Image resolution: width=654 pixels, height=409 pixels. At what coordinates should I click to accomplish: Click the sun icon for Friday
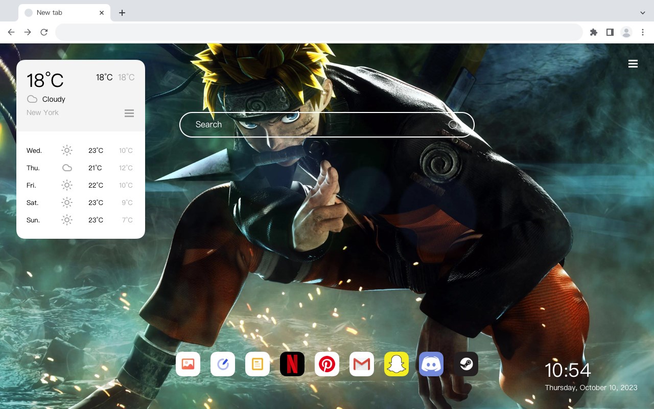point(67,185)
